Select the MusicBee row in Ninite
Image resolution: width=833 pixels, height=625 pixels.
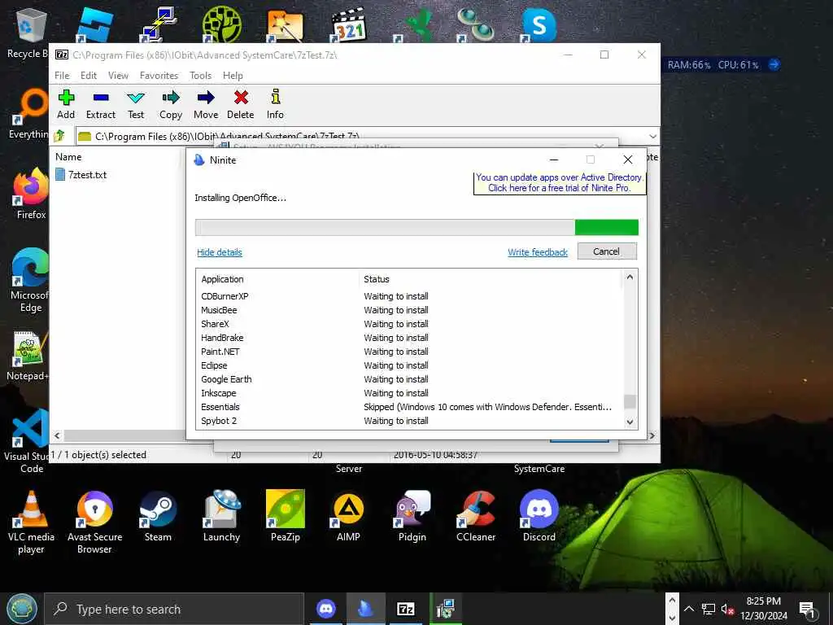(x=408, y=310)
